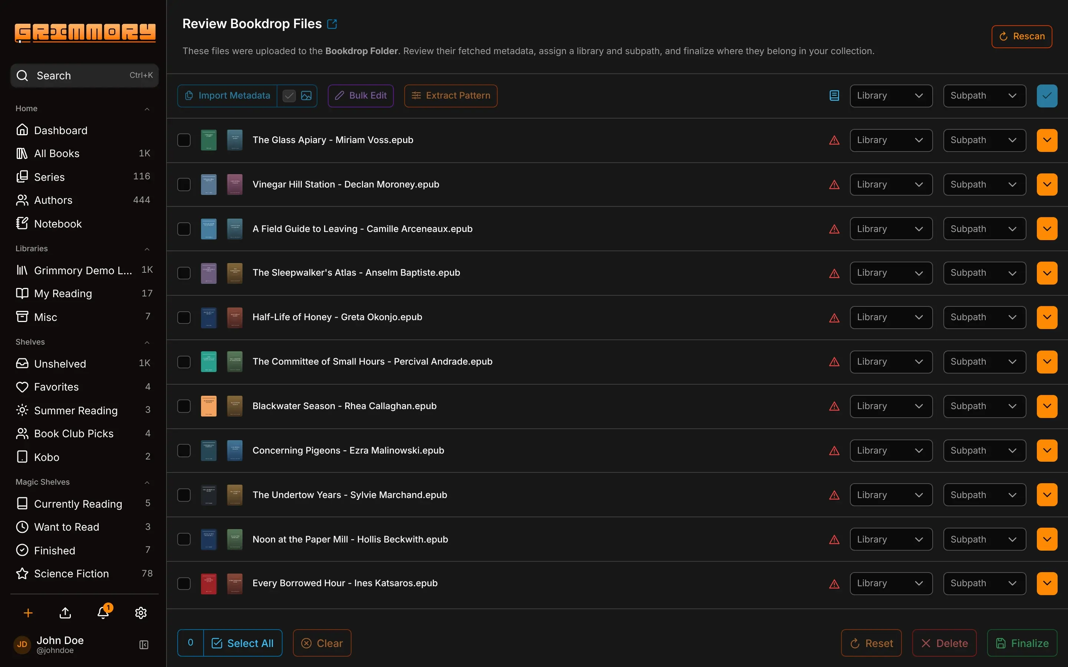Image resolution: width=1068 pixels, height=667 pixels.
Task: Toggle the checkmark option beside Import Metadata
Action: point(289,96)
